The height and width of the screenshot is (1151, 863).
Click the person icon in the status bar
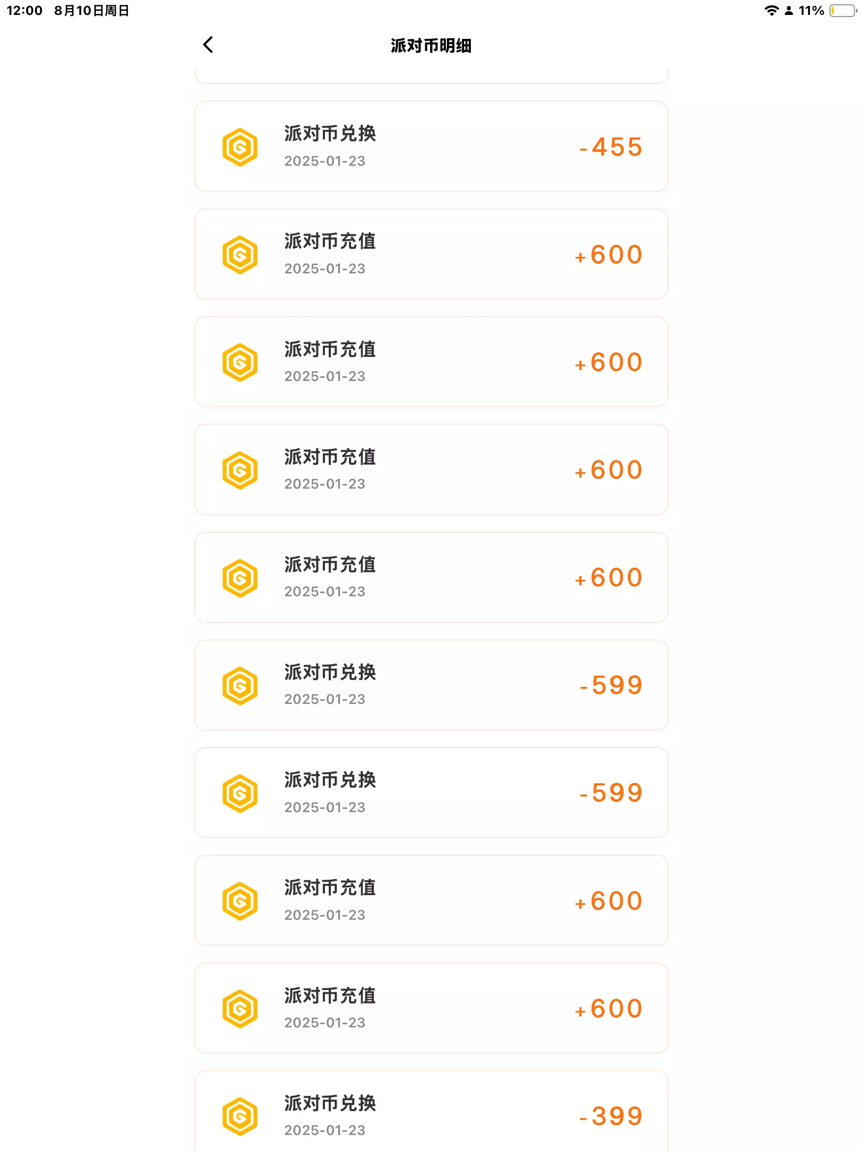(789, 11)
